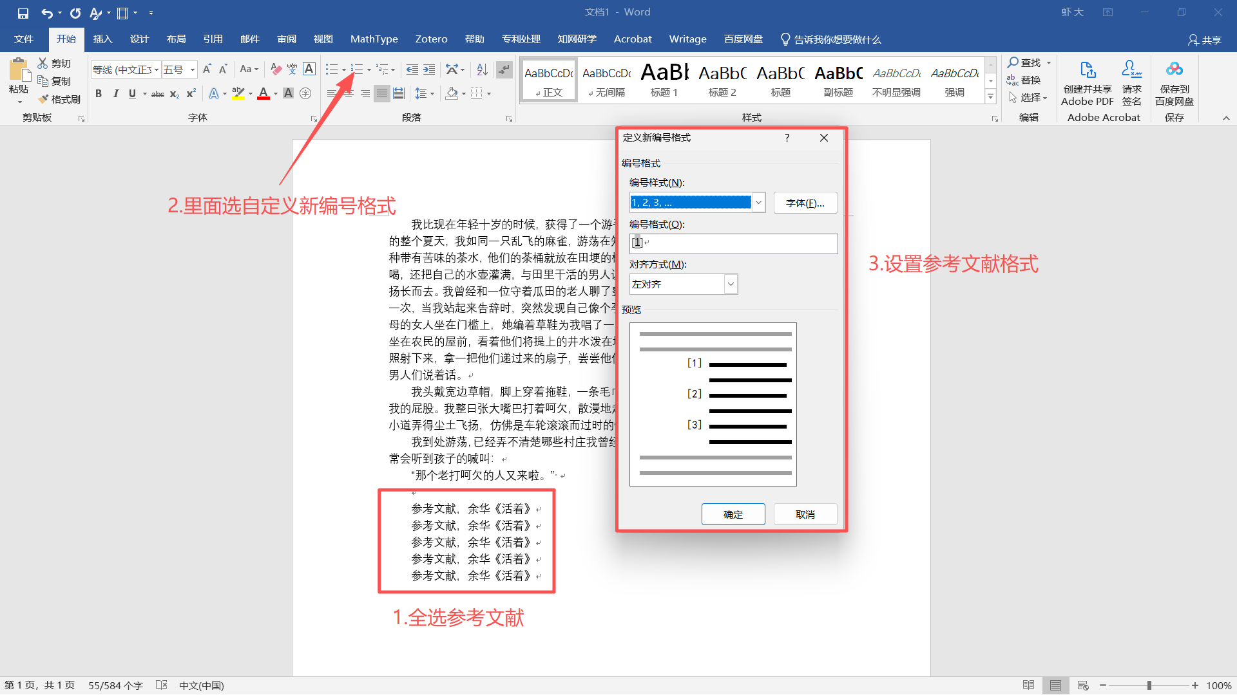Open the 插入 ribbon tab
The height and width of the screenshot is (695, 1237).
pyautogui.click(x=102, y=39)
